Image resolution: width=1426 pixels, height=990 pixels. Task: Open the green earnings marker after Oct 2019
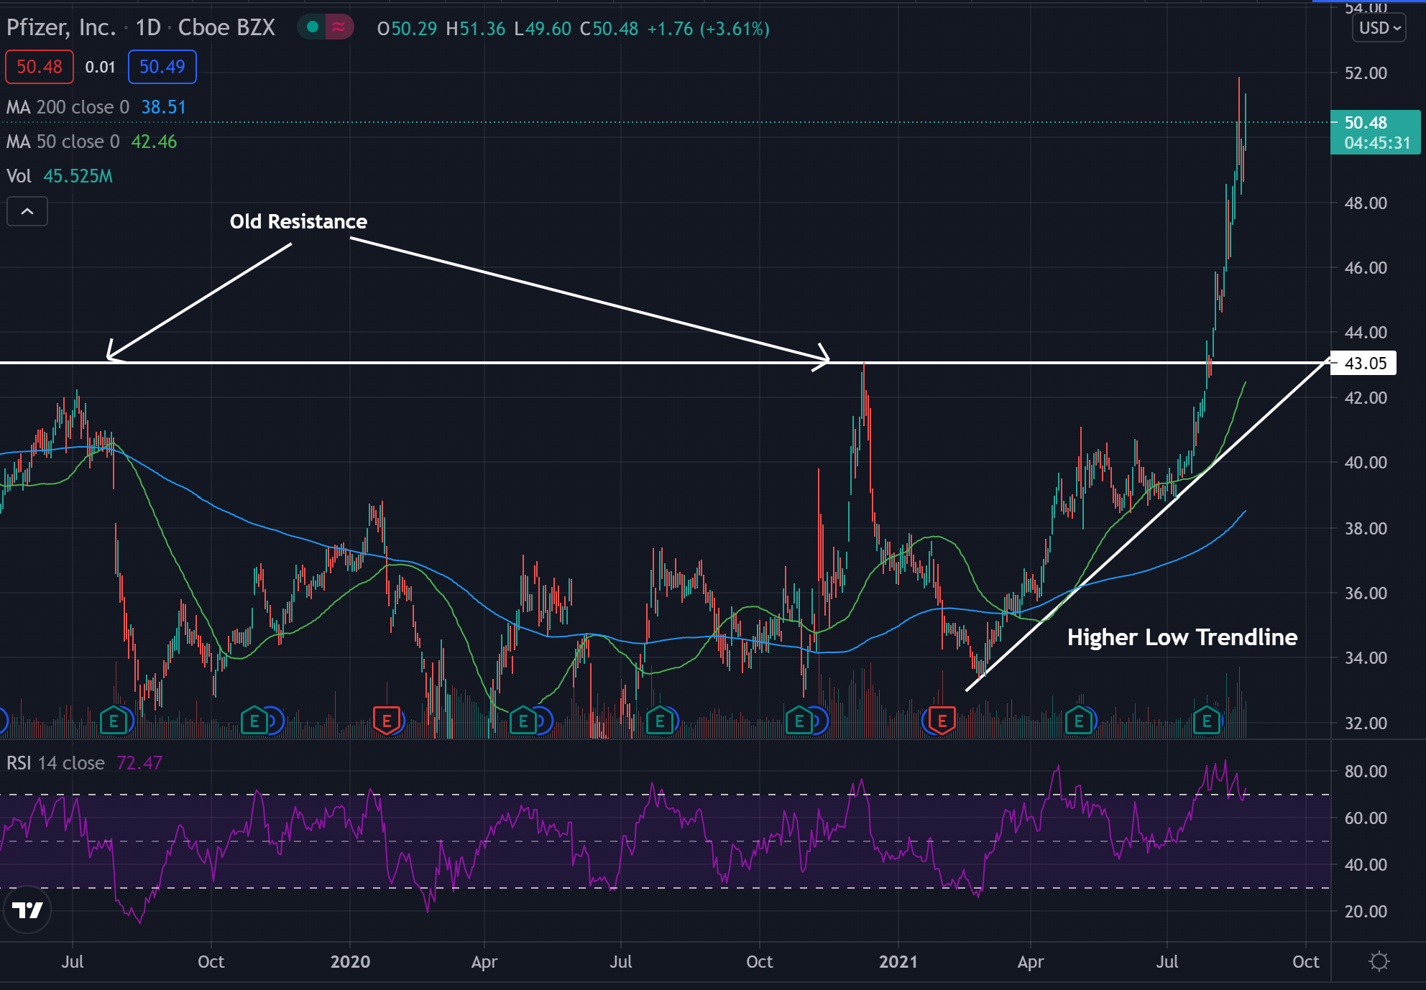point(254,721)
